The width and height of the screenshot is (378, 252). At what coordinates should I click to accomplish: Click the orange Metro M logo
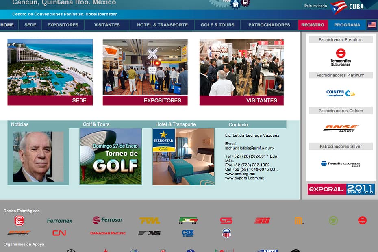[x=299, y=221]
